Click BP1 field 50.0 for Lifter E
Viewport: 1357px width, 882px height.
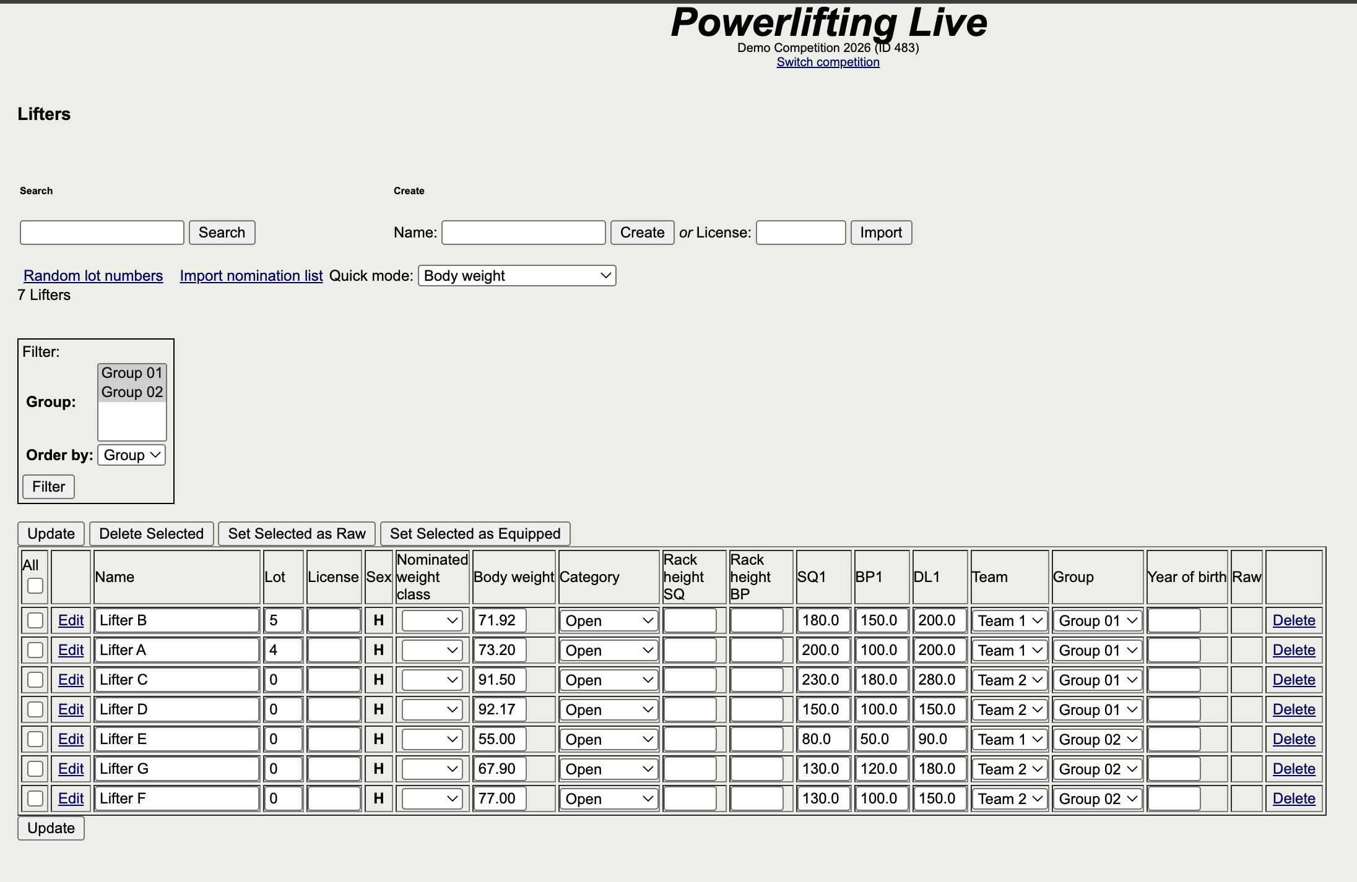882,739
